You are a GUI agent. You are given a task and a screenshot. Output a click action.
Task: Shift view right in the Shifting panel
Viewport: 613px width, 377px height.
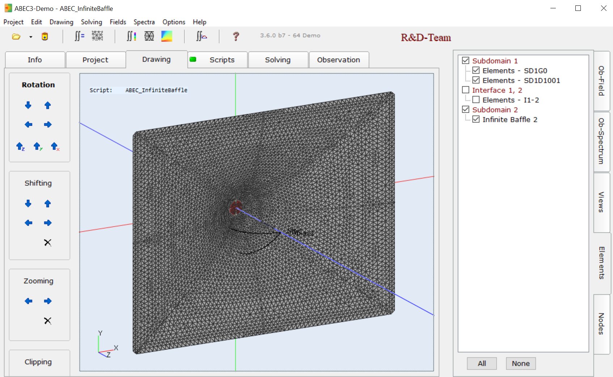48,223
